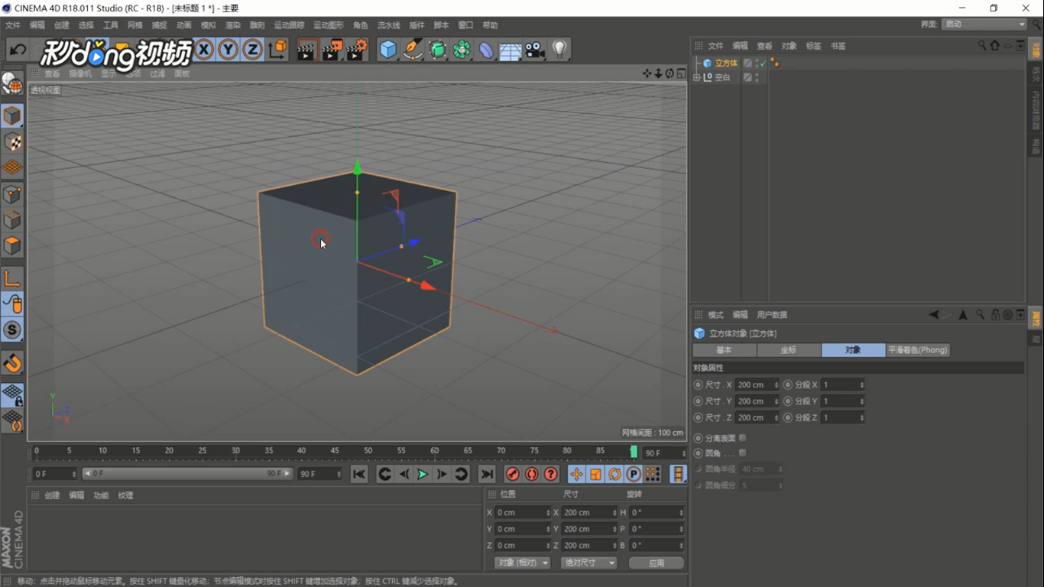Viewport: 1044px width, 587px height.
Task: Toggle 尺寸 . X animation radio dot
Action: tap(698, 384)
